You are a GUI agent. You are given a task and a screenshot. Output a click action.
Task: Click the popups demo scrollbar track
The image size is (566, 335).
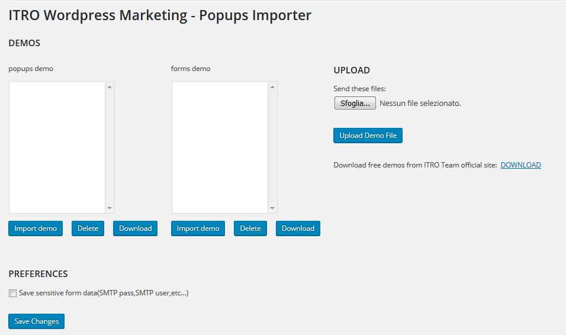tap(110, 147)
